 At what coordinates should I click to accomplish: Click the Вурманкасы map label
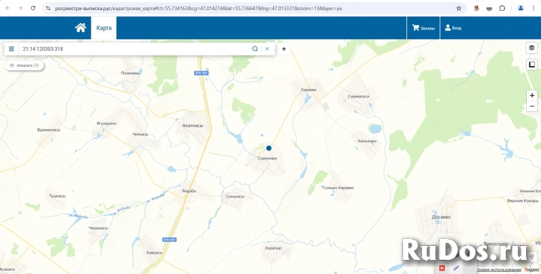(x=49, y=130)
